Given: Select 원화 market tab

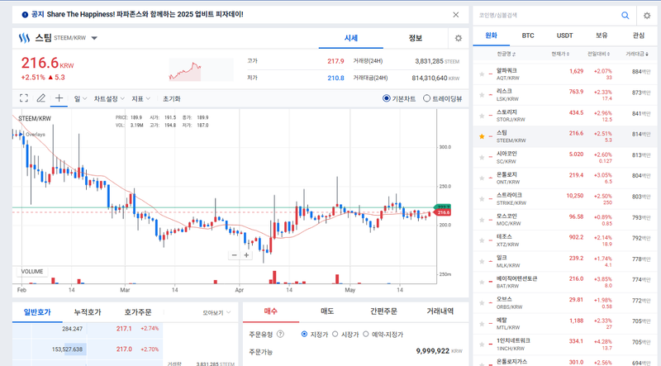Looking at the screenshot, I should click(491, 36).
